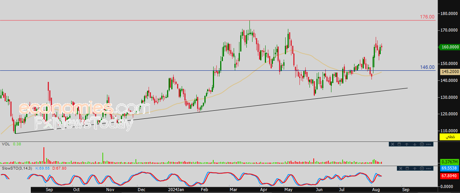This screenshot has width=460, height=193.
Task: Click the Sep label near right of time axis
Action: pos(406,190)
